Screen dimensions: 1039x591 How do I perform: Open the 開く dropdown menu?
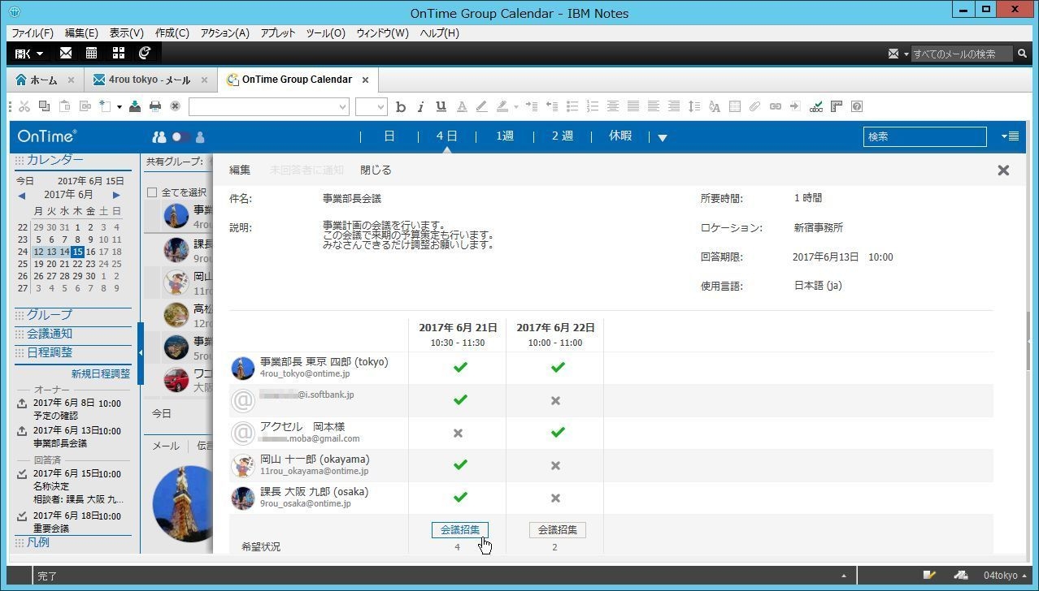click(x=29, y=53)
